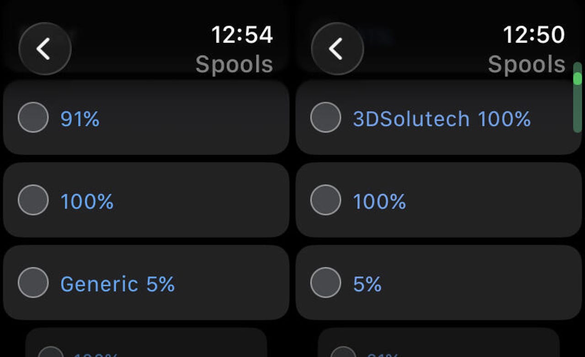Tap 100% label text on 12:54 screen
This screenshot has height=357, width=585.
pos(87,202)
